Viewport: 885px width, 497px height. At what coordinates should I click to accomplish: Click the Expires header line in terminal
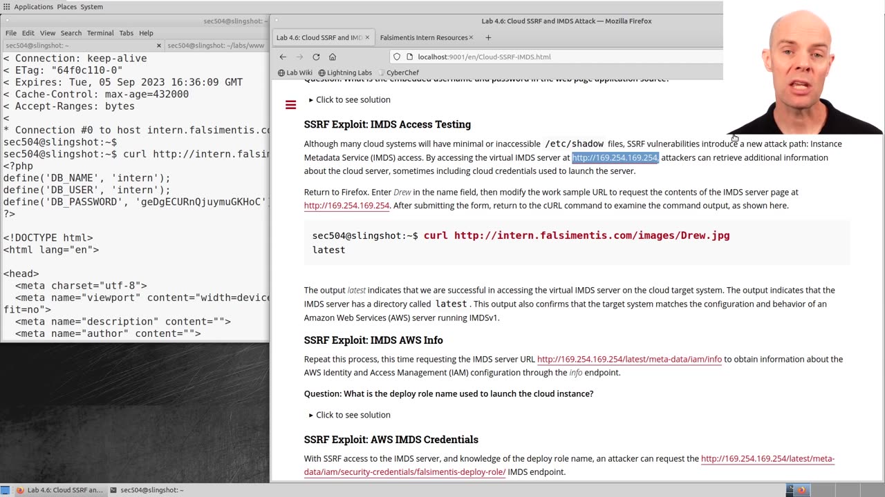(x=122, y=82)
